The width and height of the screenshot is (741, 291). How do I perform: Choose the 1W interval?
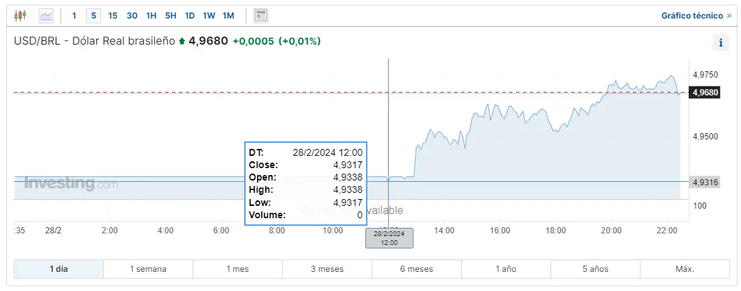(209, 16)
